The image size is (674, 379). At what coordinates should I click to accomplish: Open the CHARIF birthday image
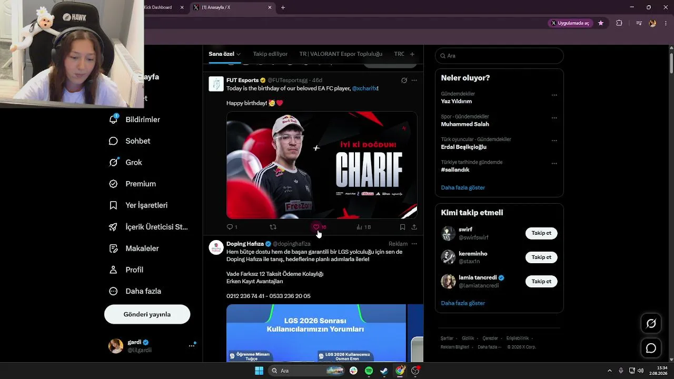pos(322,165)
